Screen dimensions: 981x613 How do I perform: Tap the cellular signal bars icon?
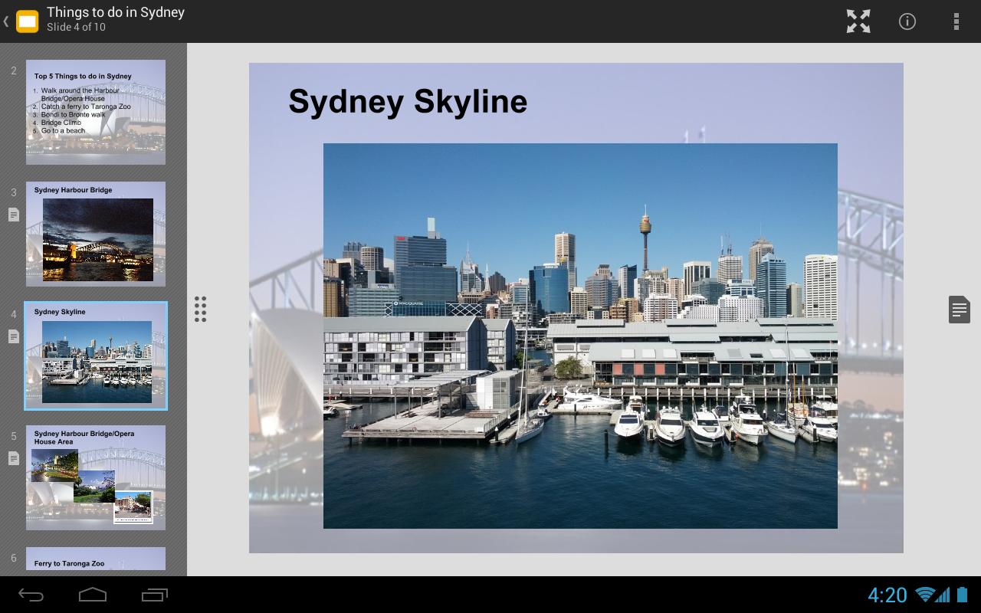943,595
